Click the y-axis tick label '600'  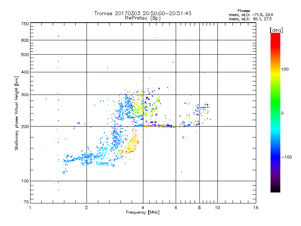[x=25, y=40]
